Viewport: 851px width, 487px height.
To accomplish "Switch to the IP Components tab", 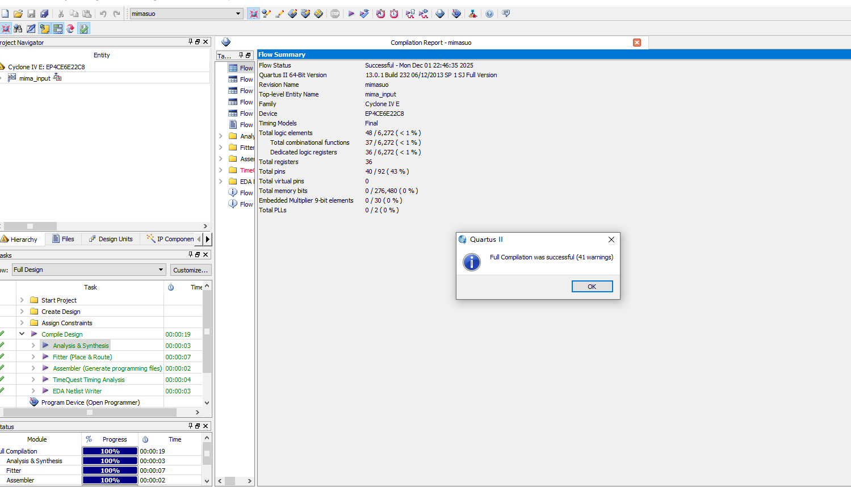I will click(170, 239).
